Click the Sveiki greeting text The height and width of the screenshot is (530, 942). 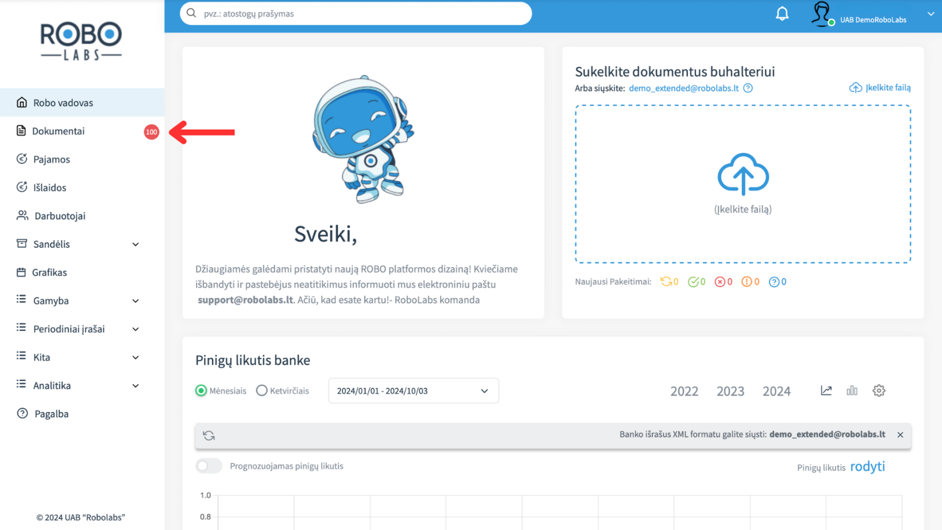326,234
